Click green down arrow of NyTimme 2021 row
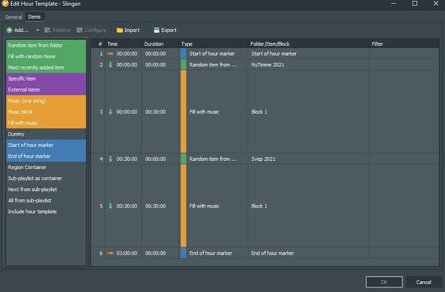Screen dimensions: 445x292 110,64
